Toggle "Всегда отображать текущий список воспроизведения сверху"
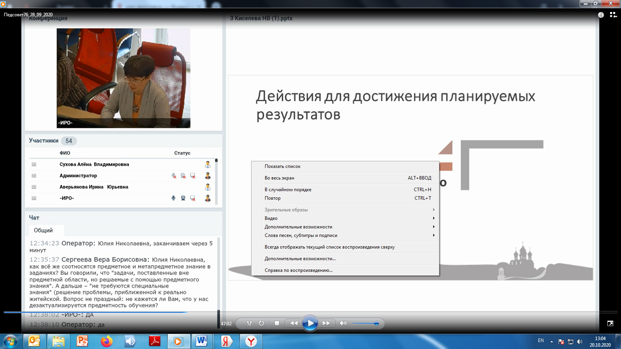This screenshot has width=621, height=349. click(x=345, y=247)
